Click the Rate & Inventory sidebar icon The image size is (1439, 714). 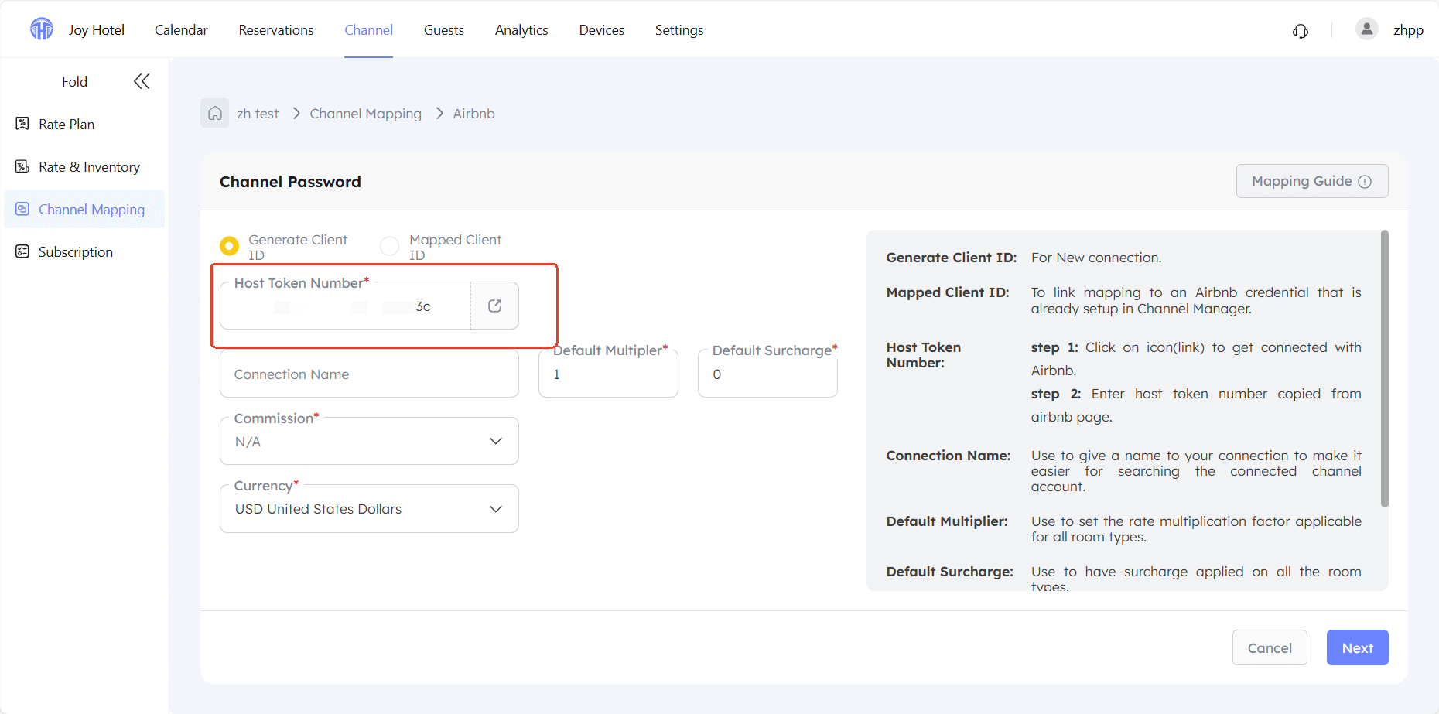(22, 166)
